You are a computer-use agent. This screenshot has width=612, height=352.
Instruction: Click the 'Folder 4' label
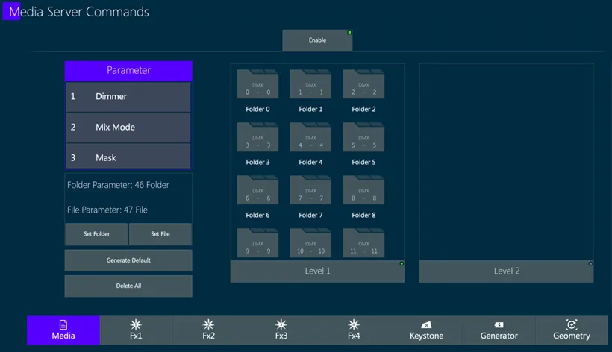(310, 162)
